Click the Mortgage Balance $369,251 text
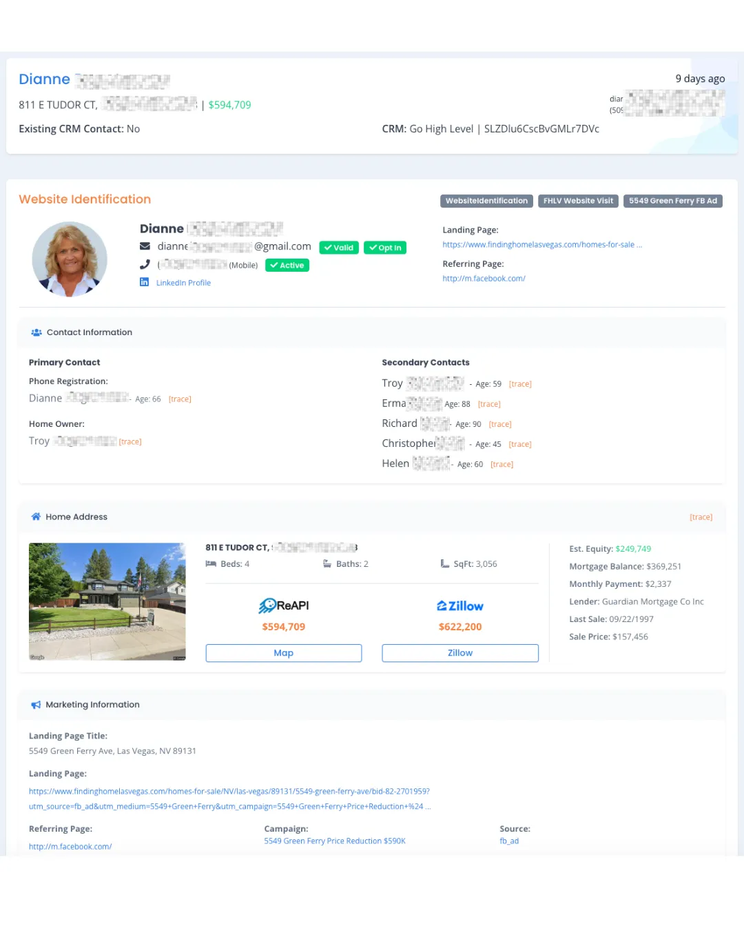 (x=625, y=567)
